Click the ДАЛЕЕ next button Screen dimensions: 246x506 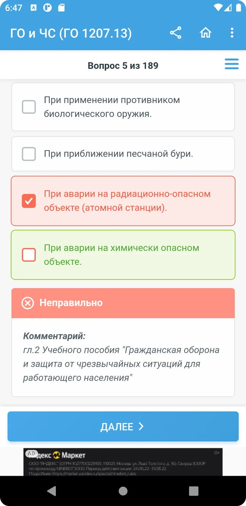click(x=123, y=426)
